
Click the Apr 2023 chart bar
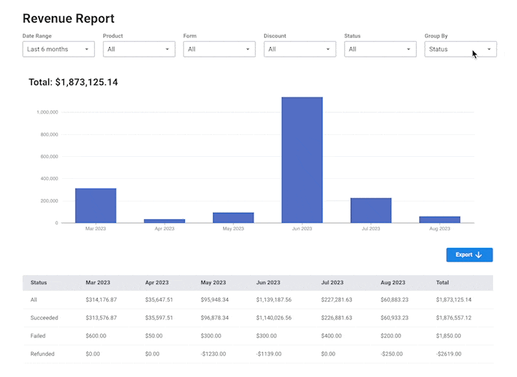tap(165, 221)
